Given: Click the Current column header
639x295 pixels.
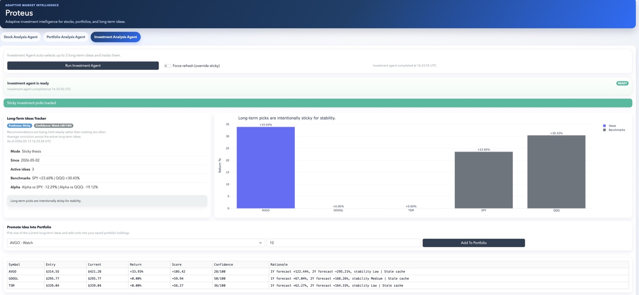Looking at the screenshot, I should (107, 264).
